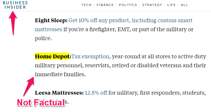Viewport: 211px width, 112px height.
Task: Navigate to the Life section
Action: 171,5
